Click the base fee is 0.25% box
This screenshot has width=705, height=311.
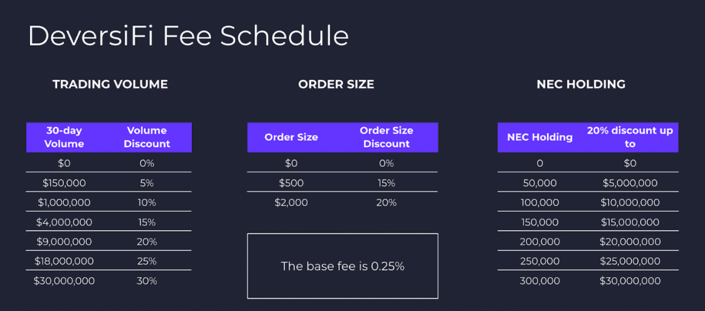[x=343, y=266]
